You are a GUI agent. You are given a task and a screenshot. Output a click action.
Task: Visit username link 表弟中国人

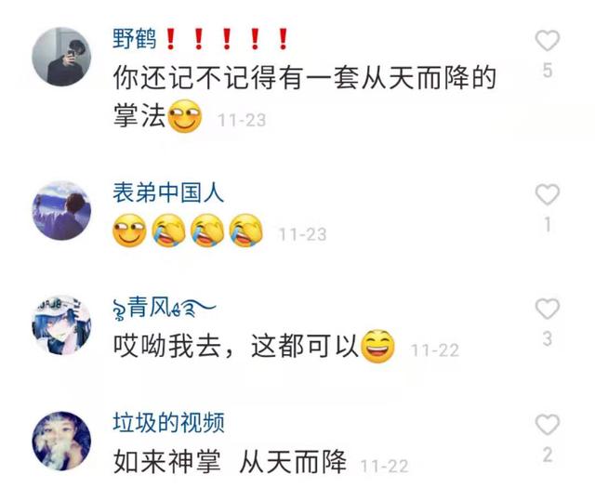[168, 192]
